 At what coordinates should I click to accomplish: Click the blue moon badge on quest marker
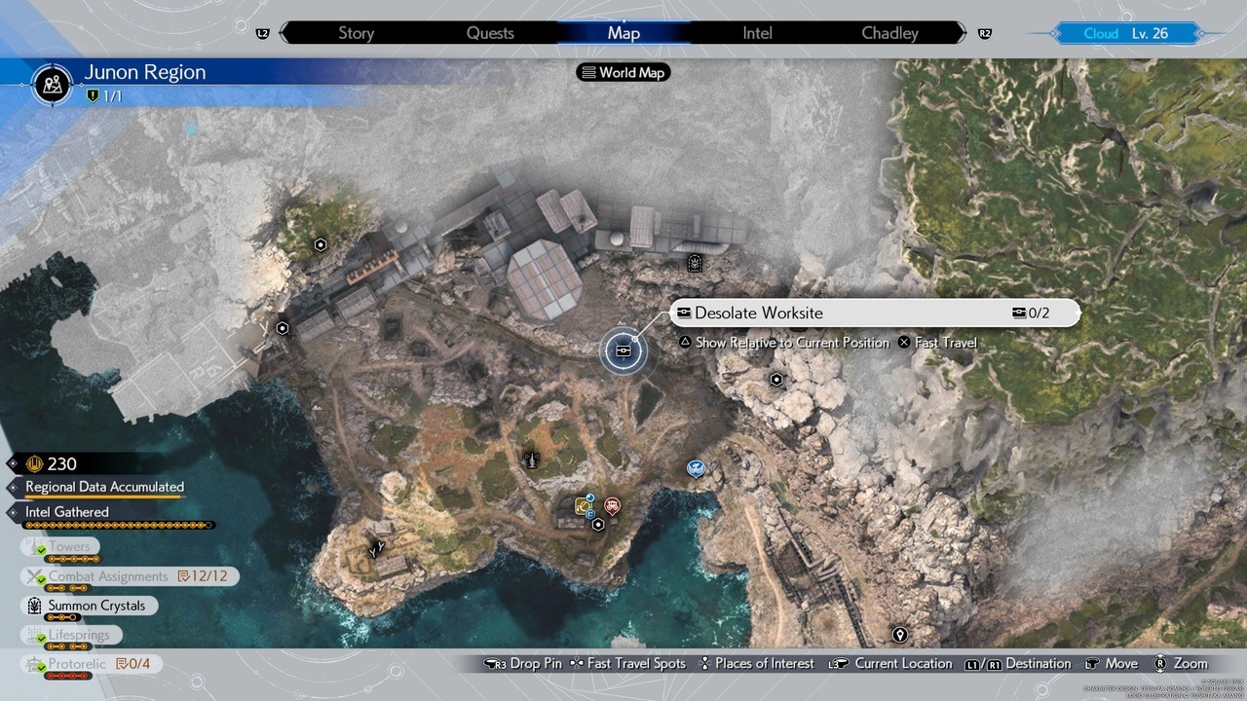click(590, 498)
